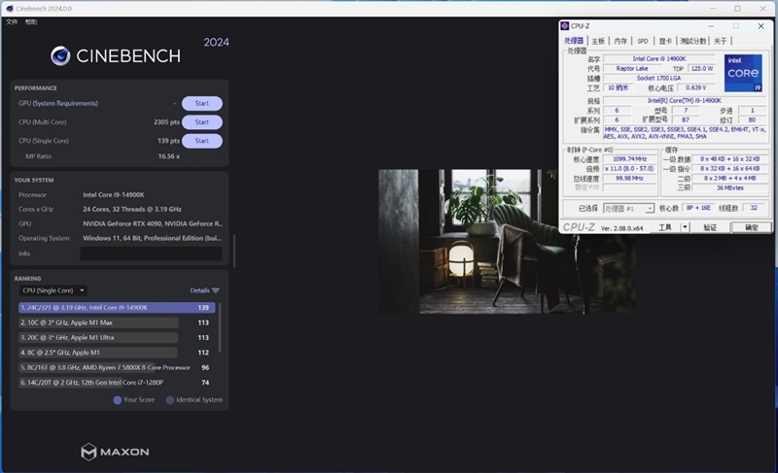Click the Cinebench app icon in the title bar
Screen dimensions: 778x473
[10, 9]
